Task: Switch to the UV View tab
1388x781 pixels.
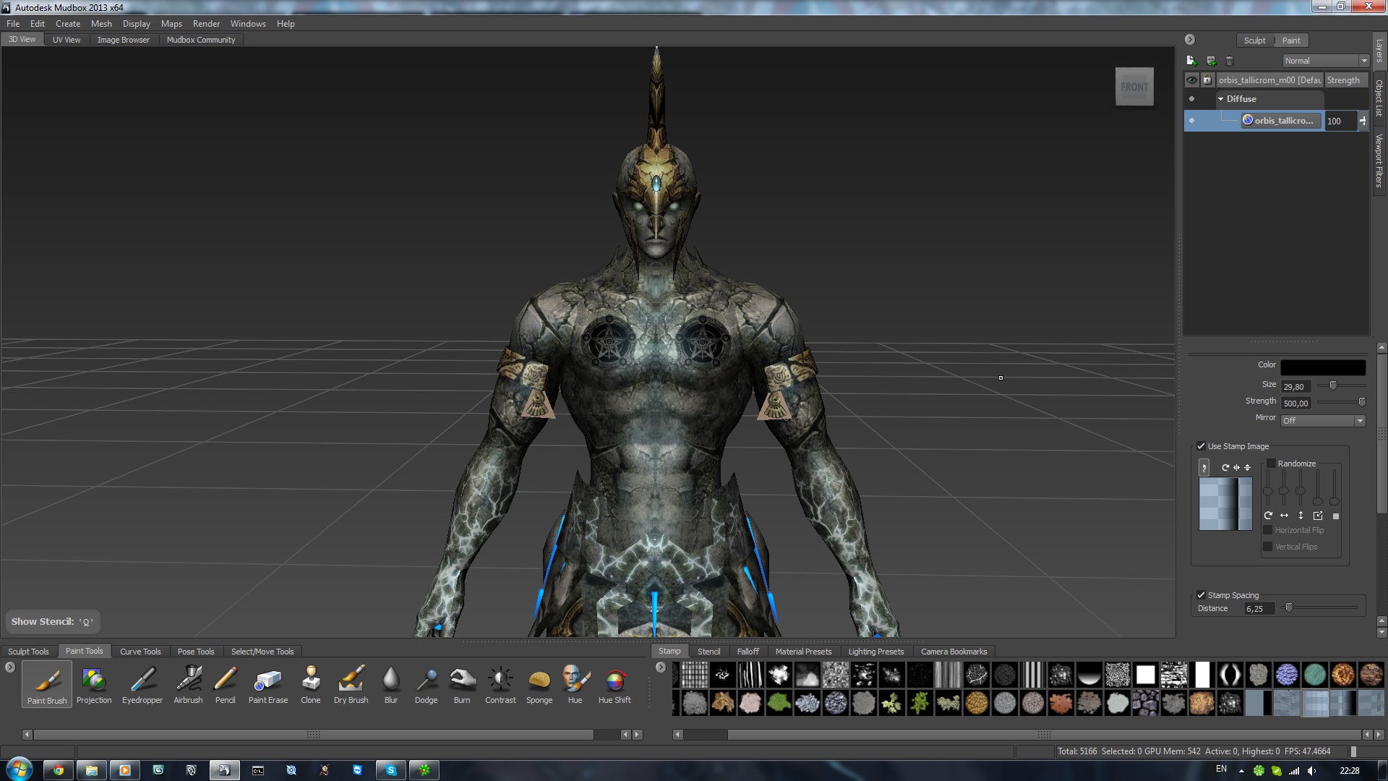Action: tap(67, 40)
